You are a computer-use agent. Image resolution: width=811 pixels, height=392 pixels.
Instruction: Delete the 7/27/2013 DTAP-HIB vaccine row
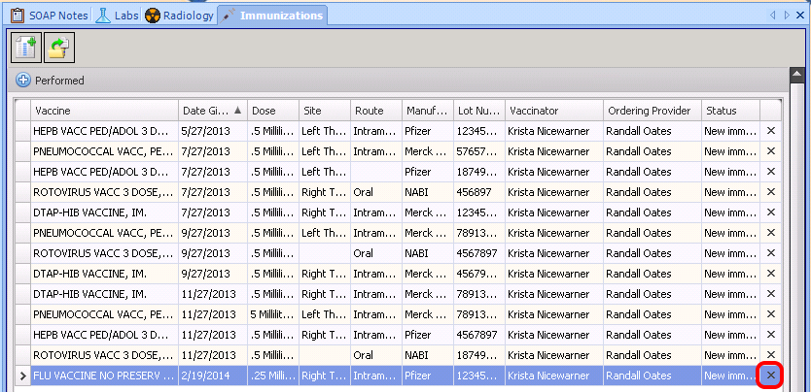click(771, 212)
